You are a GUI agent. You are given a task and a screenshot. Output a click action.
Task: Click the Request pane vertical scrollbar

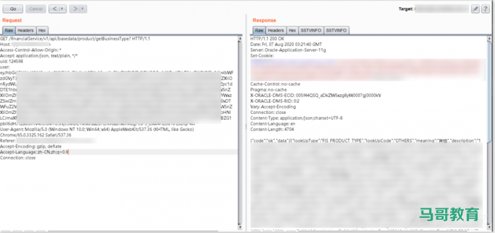point(241,132)
